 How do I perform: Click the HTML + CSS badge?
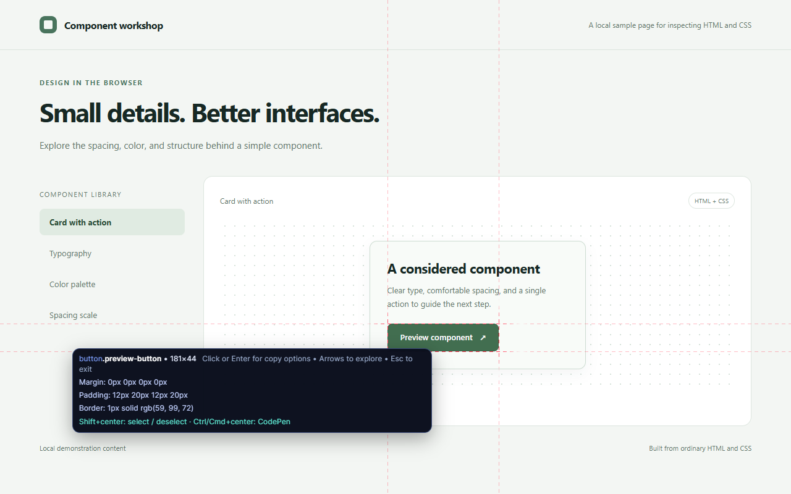pos(711,201)
